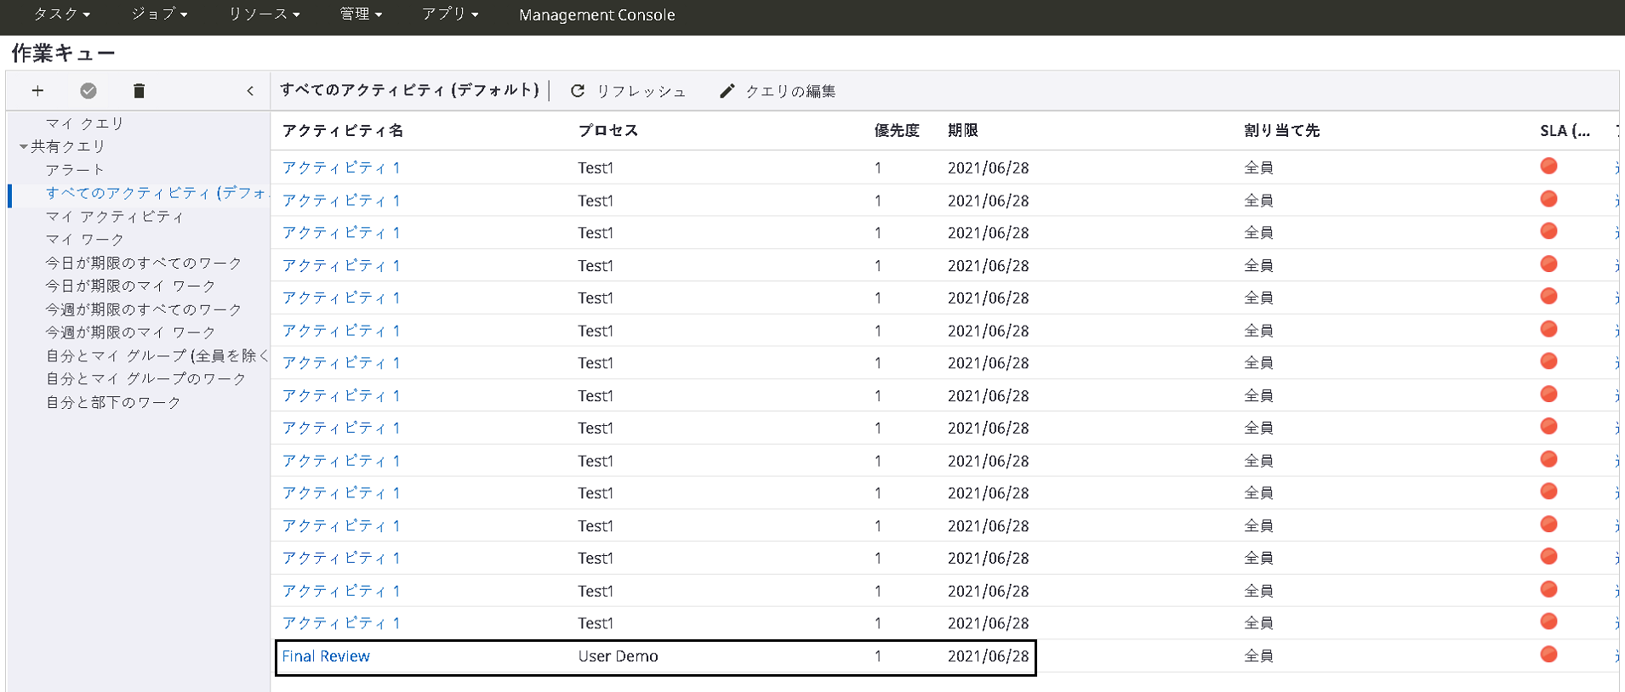Collapse the 共有クエリ tree node

pos(24,147)
